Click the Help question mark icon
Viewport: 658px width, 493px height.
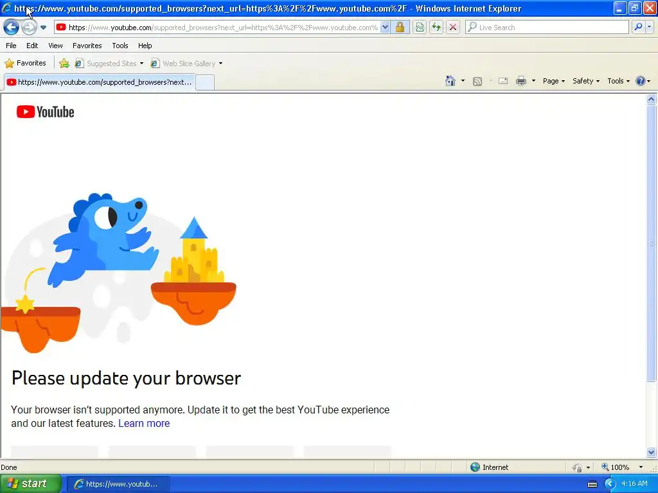(641, 81)
